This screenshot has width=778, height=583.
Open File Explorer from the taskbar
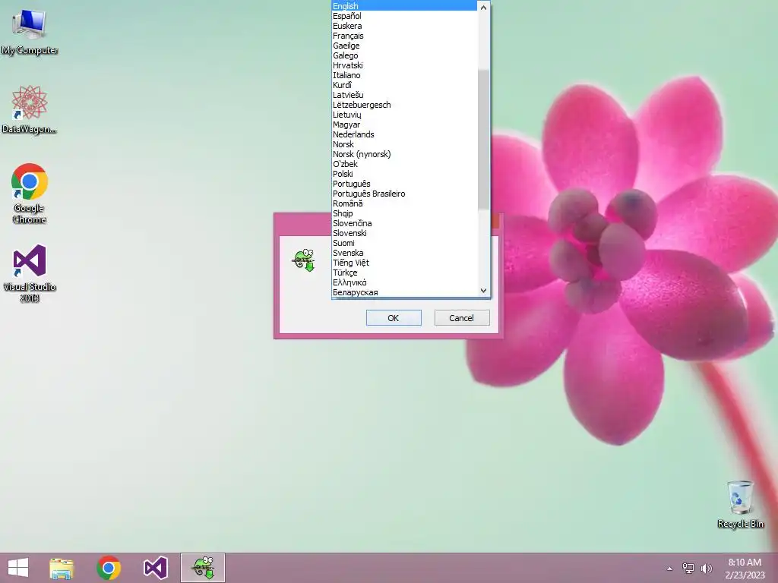(62, 568)
